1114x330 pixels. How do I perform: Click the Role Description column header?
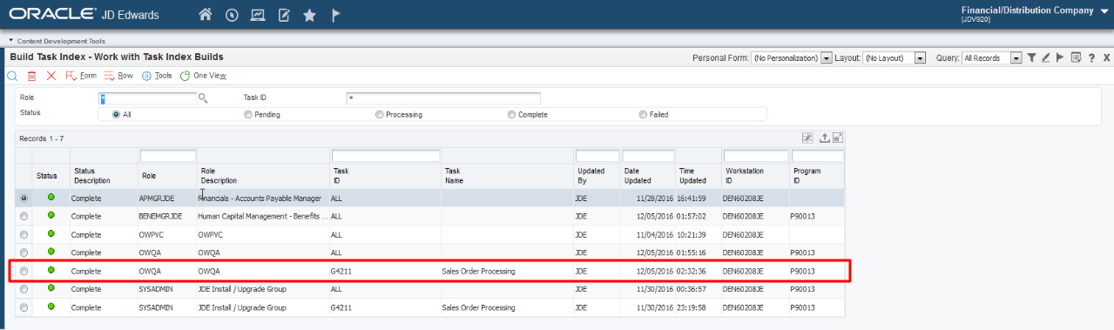(263, 175)
